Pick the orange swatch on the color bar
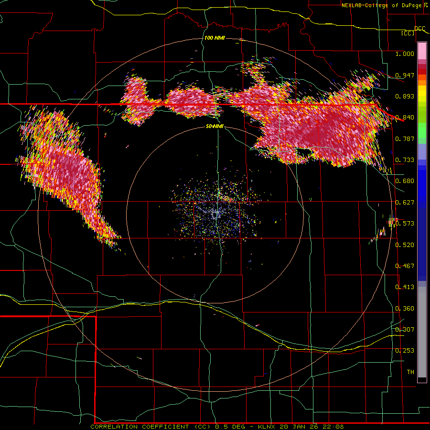 pos(422,83)
